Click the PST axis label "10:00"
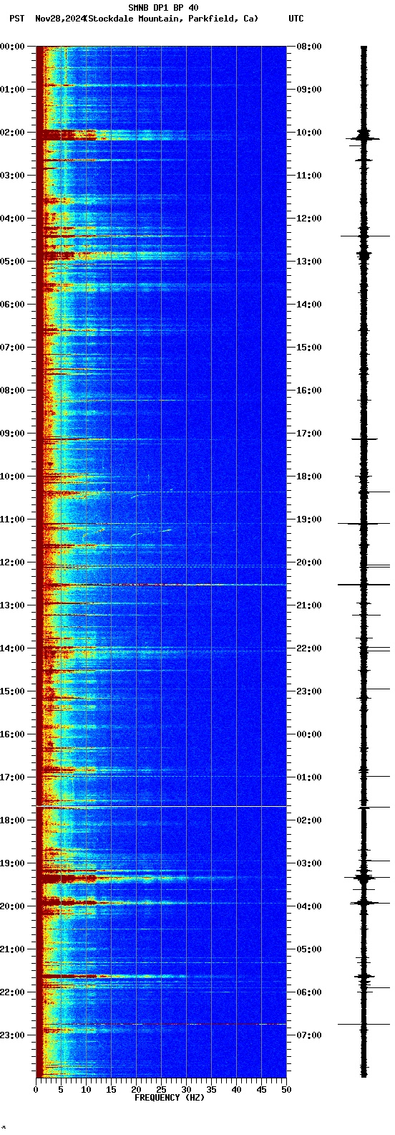Viewport: 395px width, 1135px height. click(x=12, y=476)
